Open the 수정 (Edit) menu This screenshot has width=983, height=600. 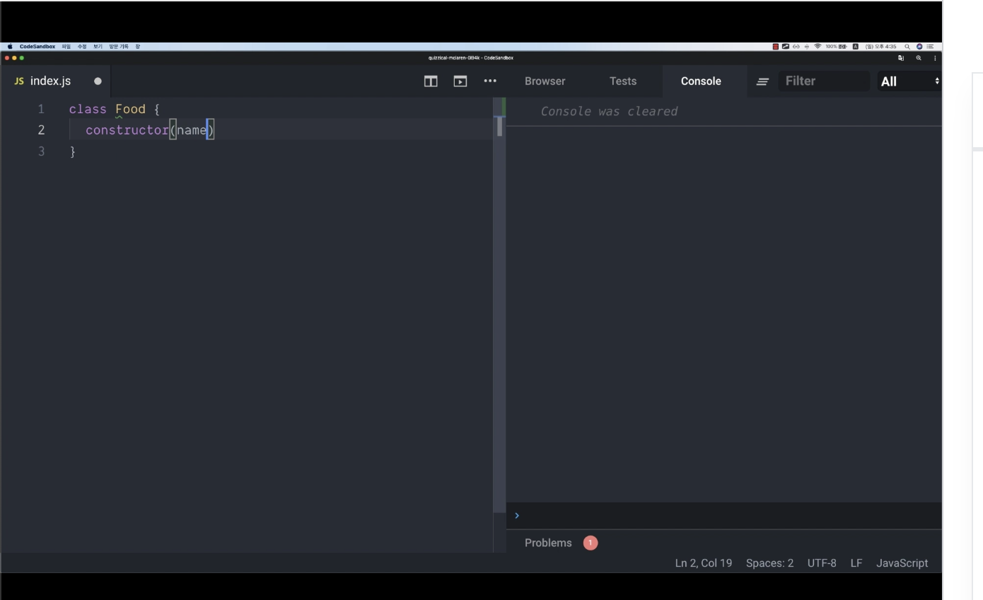pyautogui.click(x=82, y=47)
